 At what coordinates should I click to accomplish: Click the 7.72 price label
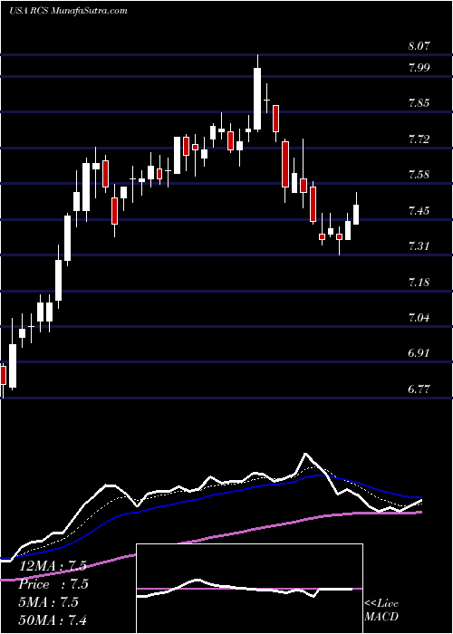[x=419, y=139]
